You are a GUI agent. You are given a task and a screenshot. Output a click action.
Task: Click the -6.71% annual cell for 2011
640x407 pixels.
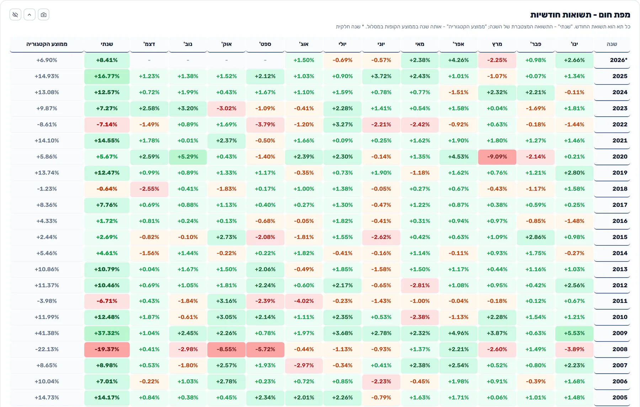[107, 301]
